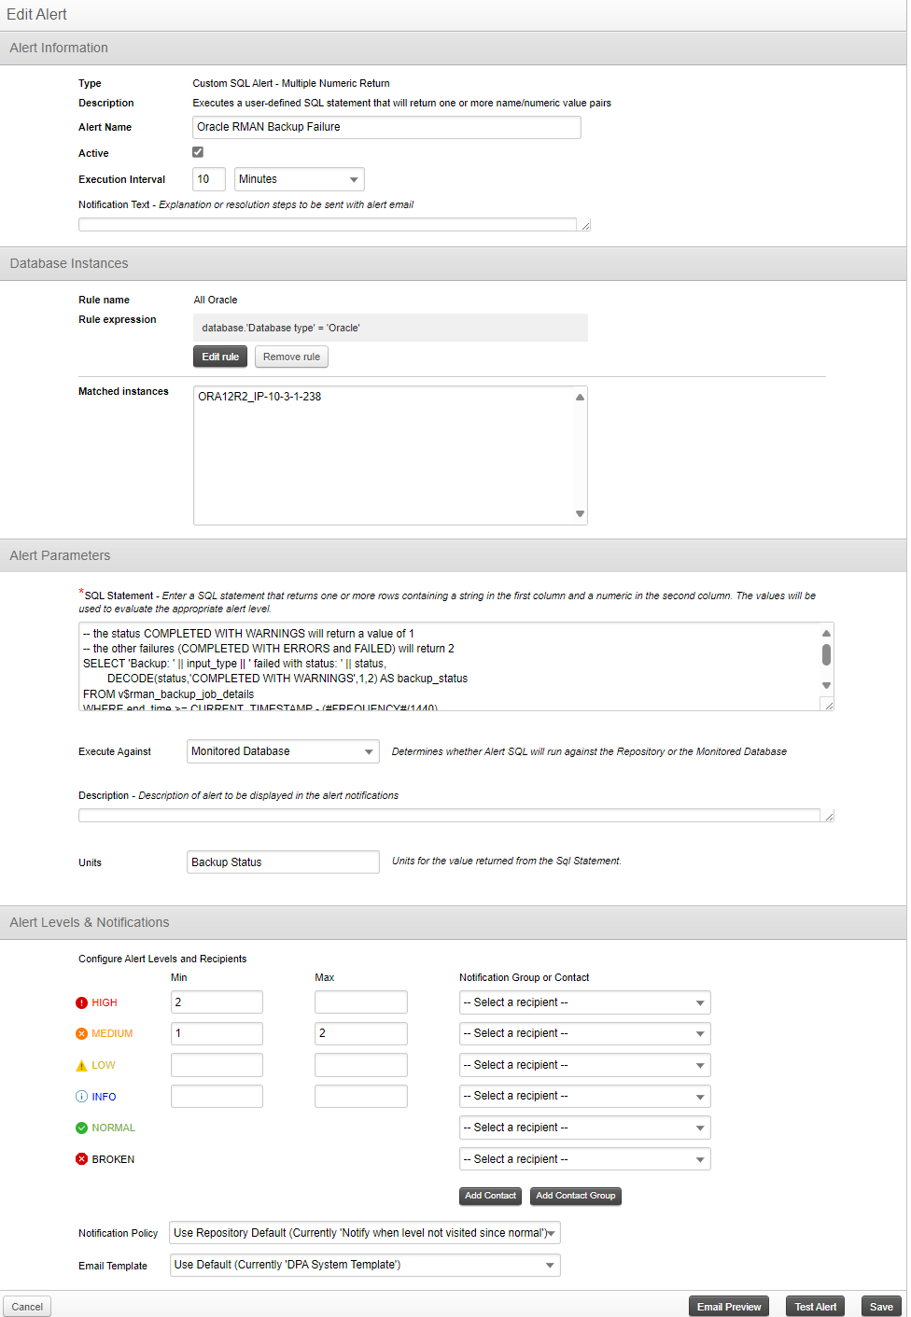Click the Cancel button
911x1317 pixels.
tap(27, 1307)
